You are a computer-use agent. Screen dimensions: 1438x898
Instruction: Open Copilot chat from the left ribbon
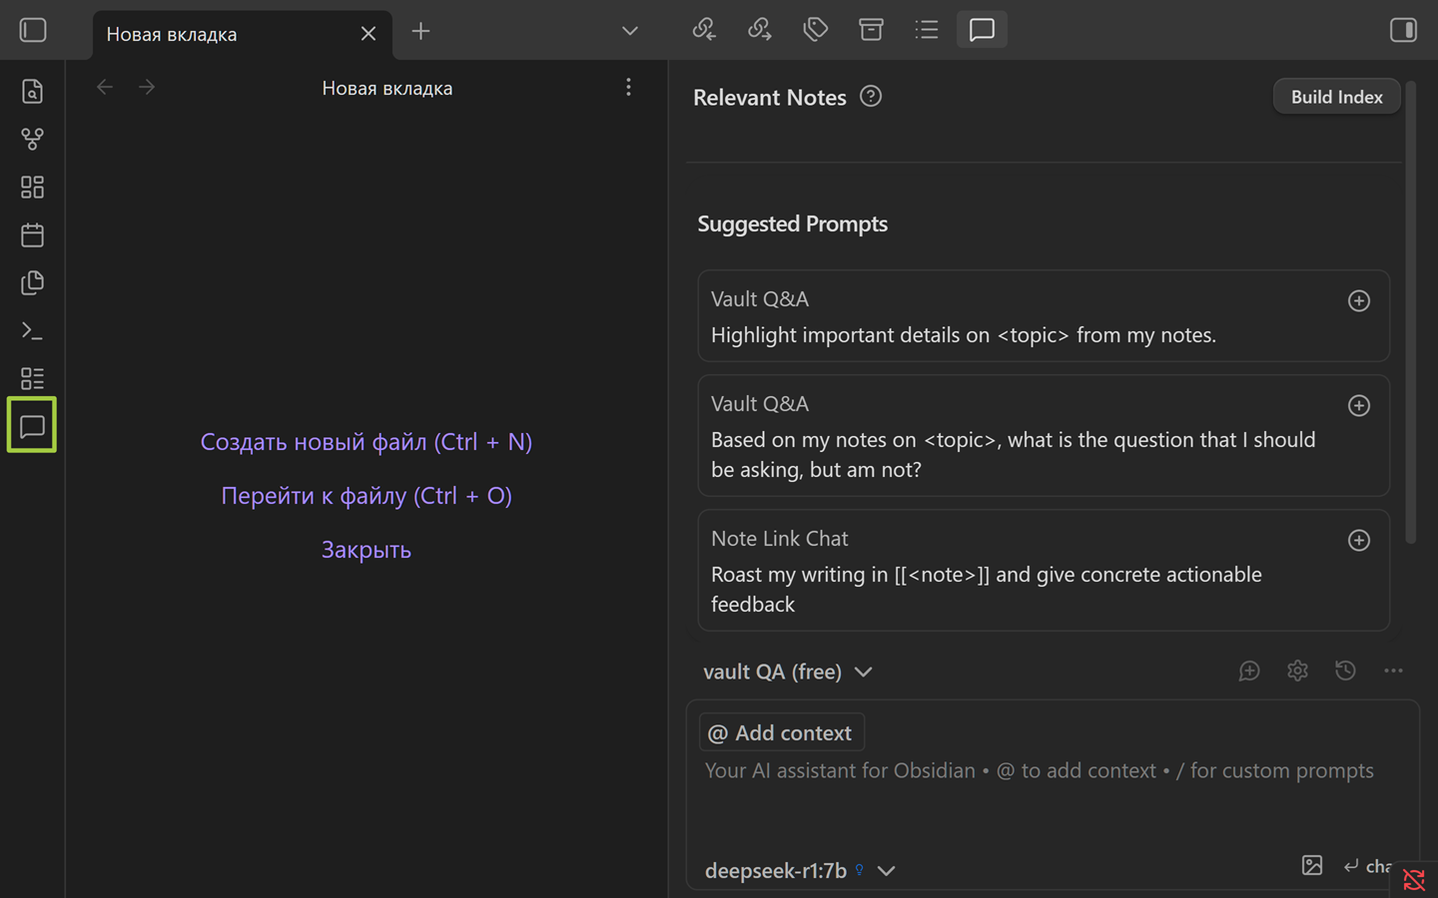(x=32, y=427)
